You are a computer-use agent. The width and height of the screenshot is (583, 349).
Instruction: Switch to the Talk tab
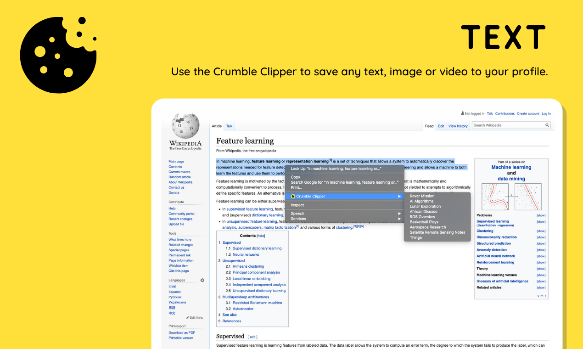click(229, 125)
